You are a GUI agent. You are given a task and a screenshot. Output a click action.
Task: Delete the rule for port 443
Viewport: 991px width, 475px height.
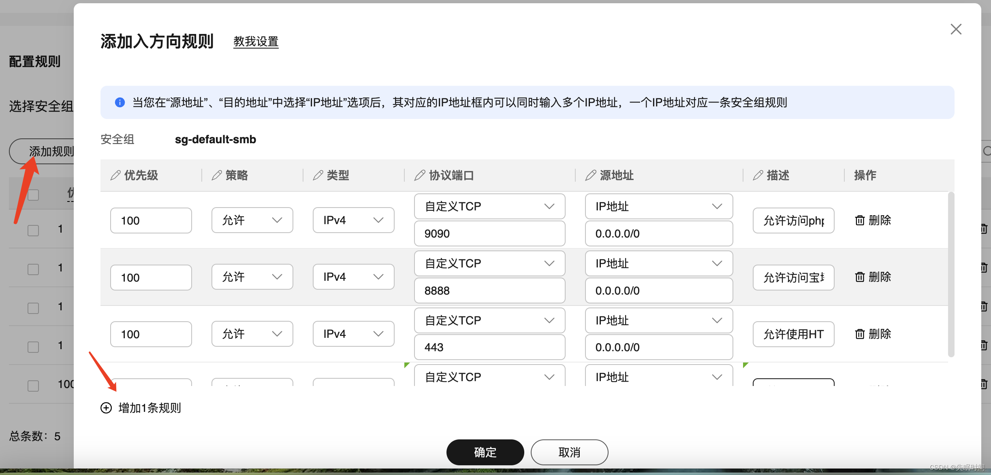pos(873,334)
